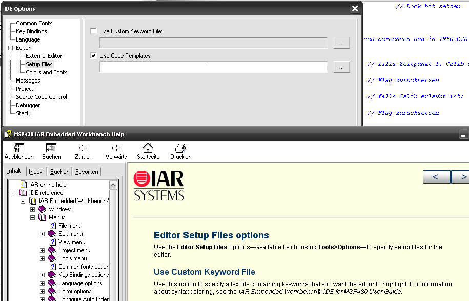
Task: Click the Edit menu book icon
Action: coord(52,234)
